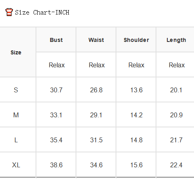Click the M size row label
Screen dimensions: 194x179
click(16, 115)
